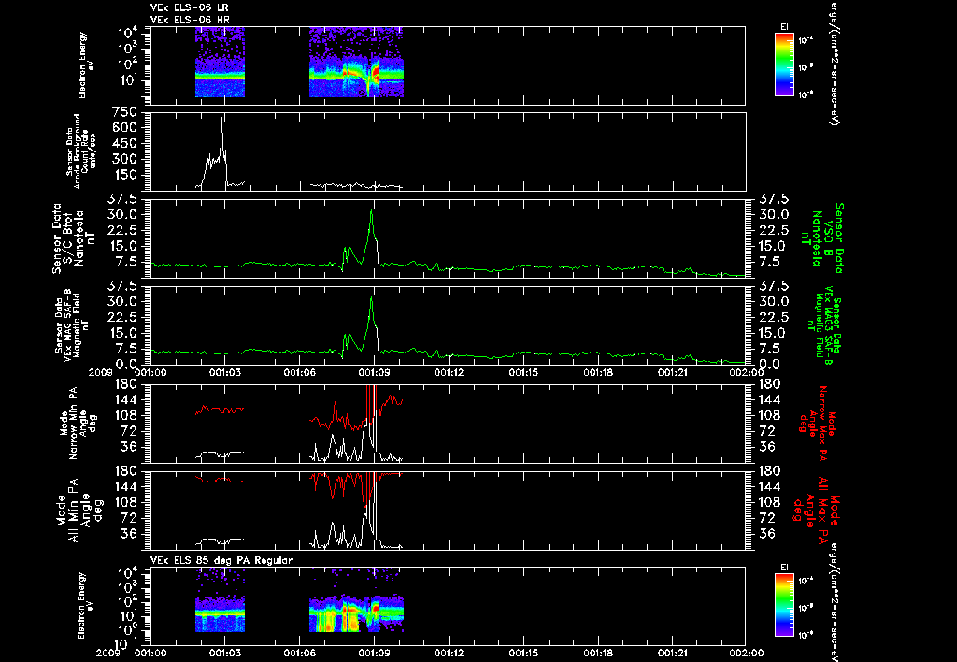The image size is (957, 662).
Task: Click the red 'Mode Narrow Max PA Angle' label
Action: pyautogui.click(x=819, y=422)
